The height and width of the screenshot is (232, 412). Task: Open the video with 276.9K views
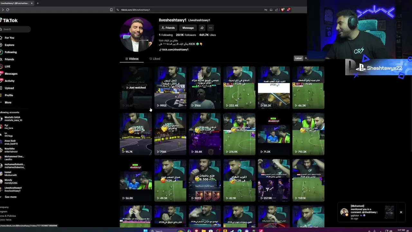[239, 134]
